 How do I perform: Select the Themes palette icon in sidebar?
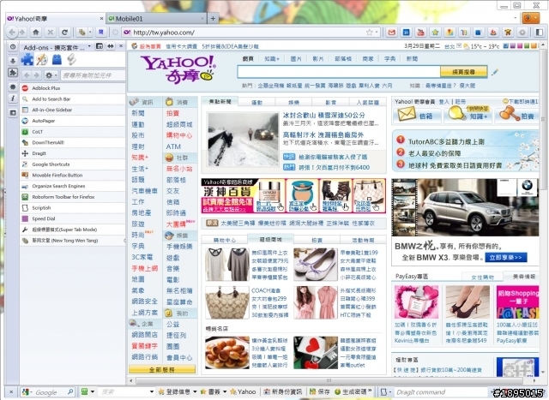(x=42, y=59)
